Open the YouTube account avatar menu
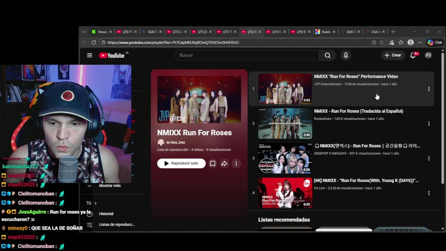 [x=428, y=55]
